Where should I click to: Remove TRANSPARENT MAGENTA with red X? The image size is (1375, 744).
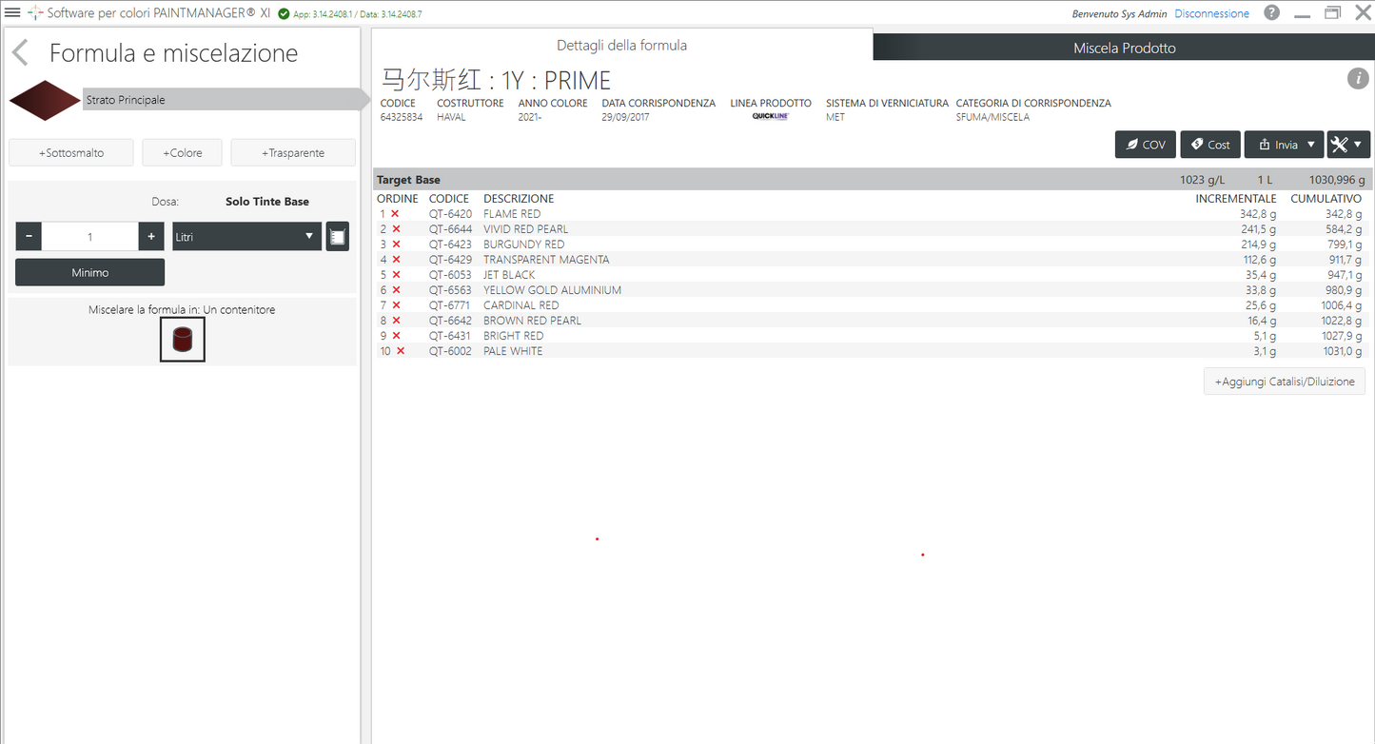395,260
